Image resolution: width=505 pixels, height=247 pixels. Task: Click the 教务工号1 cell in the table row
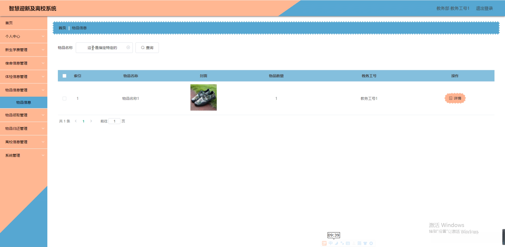coord(369,98)
